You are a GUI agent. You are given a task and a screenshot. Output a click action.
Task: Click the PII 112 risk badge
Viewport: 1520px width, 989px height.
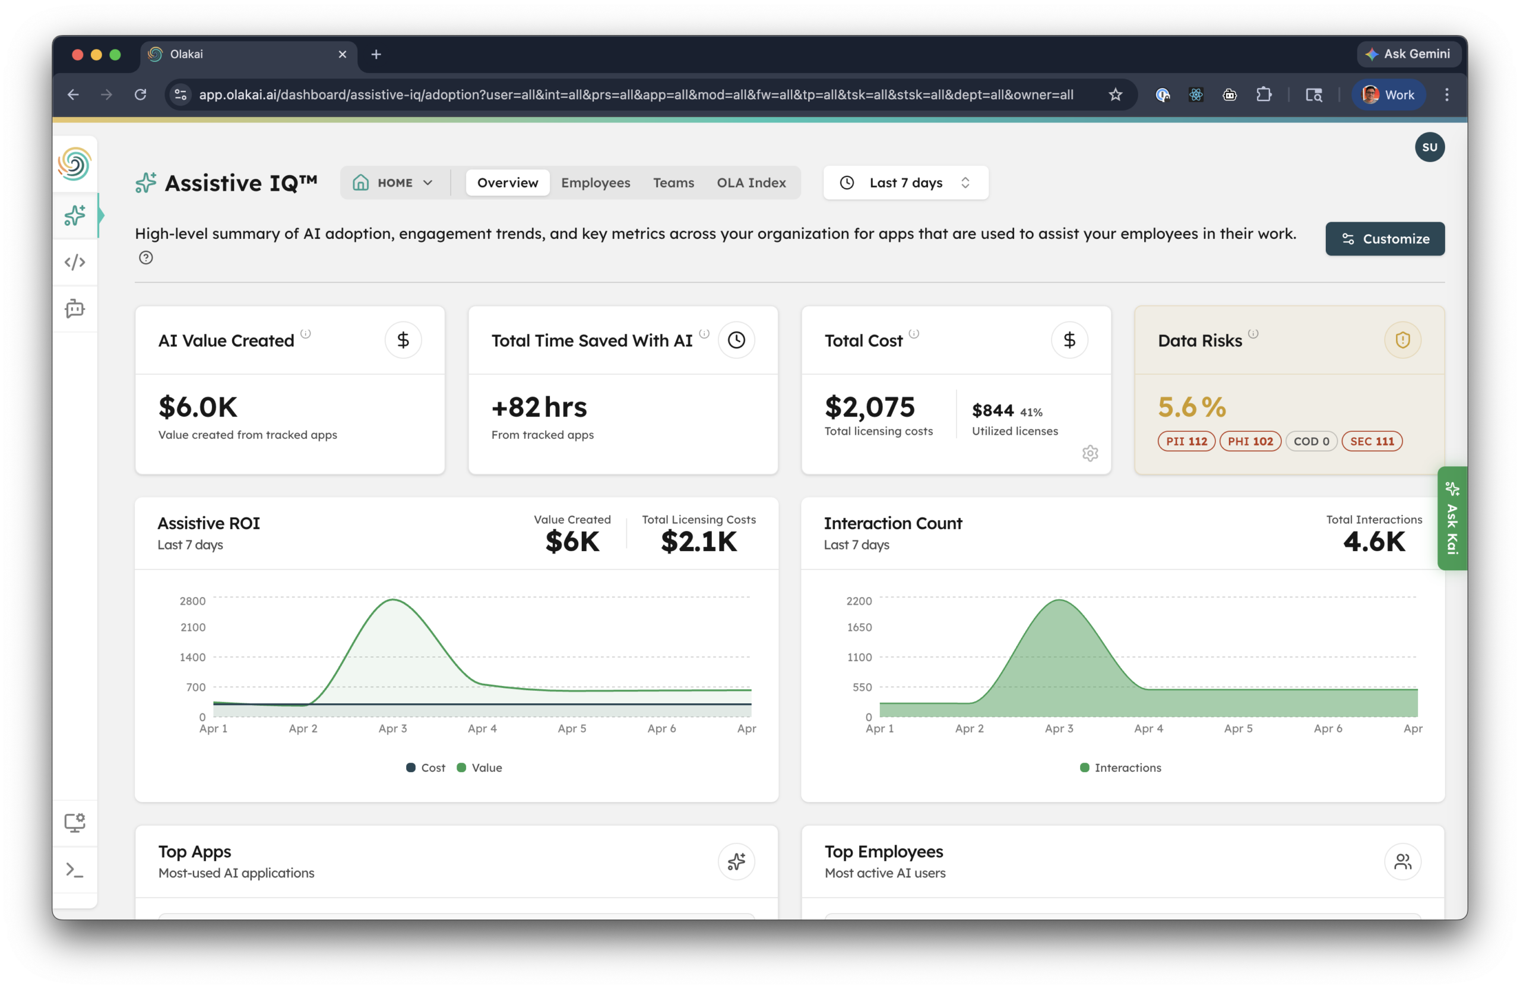[x=1186, y=441]
